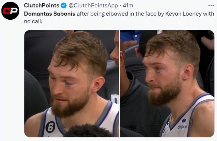Open the three-dot more options menu

pyautogui.click(x=211, y=6)
